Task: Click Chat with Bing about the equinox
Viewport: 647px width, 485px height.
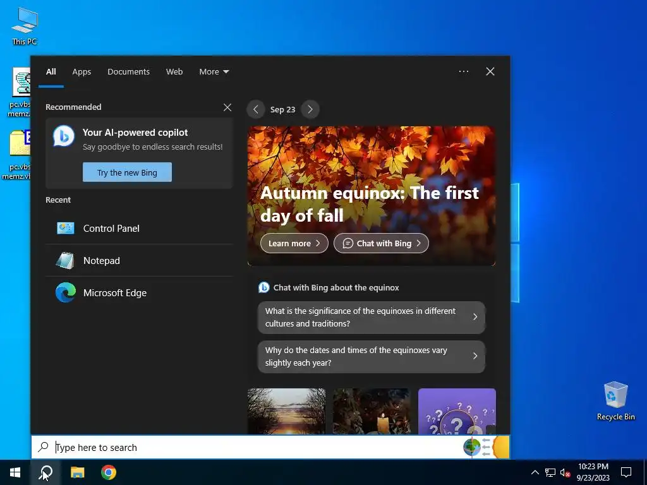Action: (329, 288)
